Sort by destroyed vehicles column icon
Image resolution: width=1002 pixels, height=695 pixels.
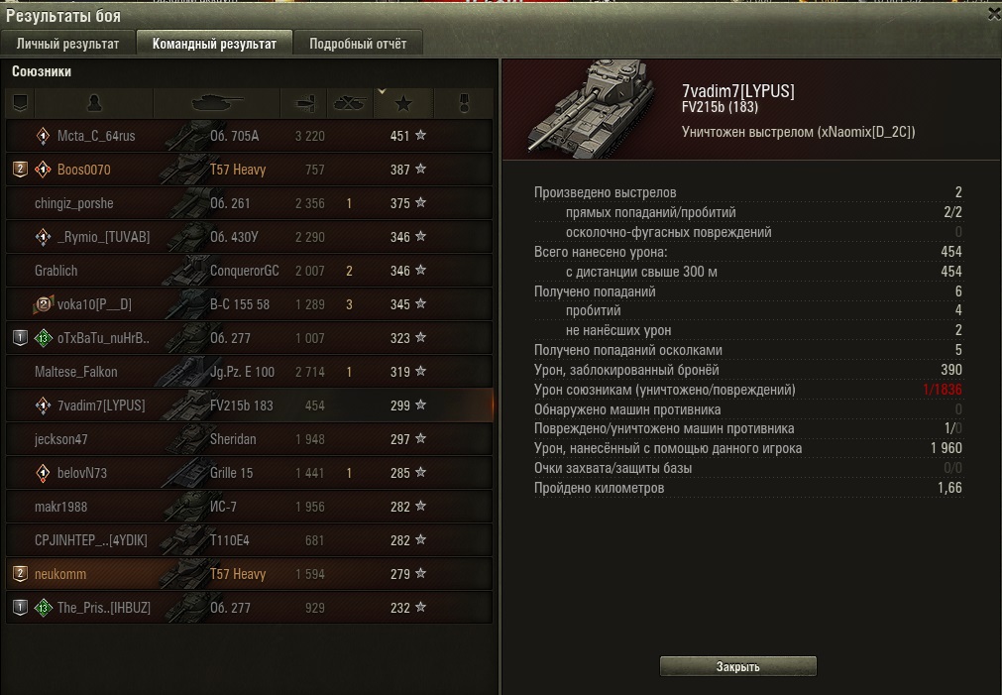click(350, 103)
